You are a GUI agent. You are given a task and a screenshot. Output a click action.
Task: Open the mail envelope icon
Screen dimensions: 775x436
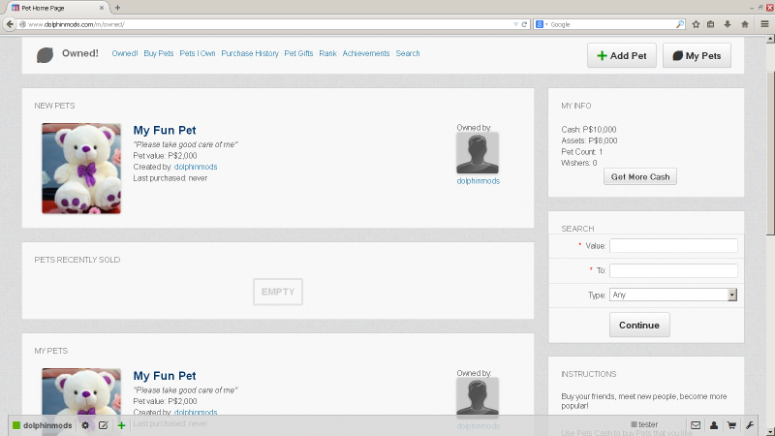tap(696, 425)
